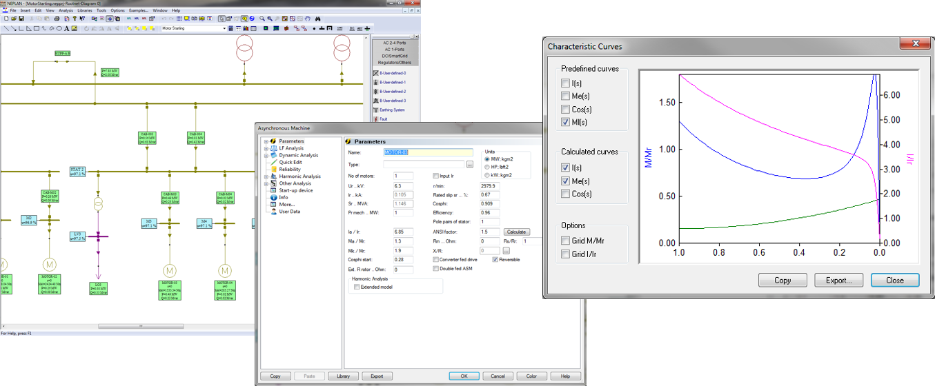Click the Save diskette icon in NEPLAN toolbar
935x386 pixels.
(x=21, y=19)
